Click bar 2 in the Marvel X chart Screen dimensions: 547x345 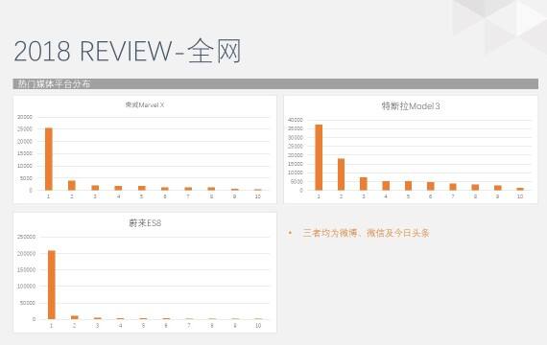tap(72, 185)
